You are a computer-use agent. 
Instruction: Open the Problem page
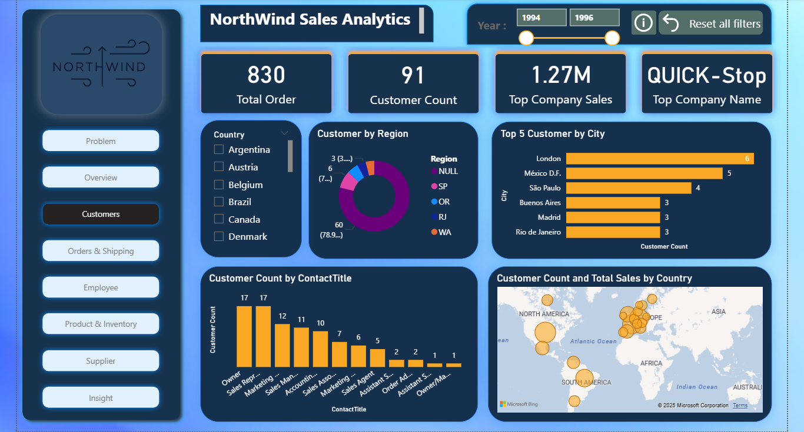tap(101, 141)
